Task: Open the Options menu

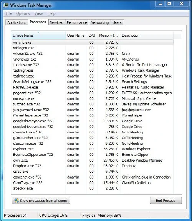Action: [23, 13]
